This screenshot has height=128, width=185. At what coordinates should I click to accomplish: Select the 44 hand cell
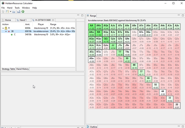163,93
